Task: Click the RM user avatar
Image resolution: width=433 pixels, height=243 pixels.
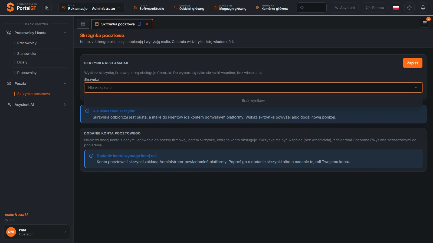Action: coord(11,232)
